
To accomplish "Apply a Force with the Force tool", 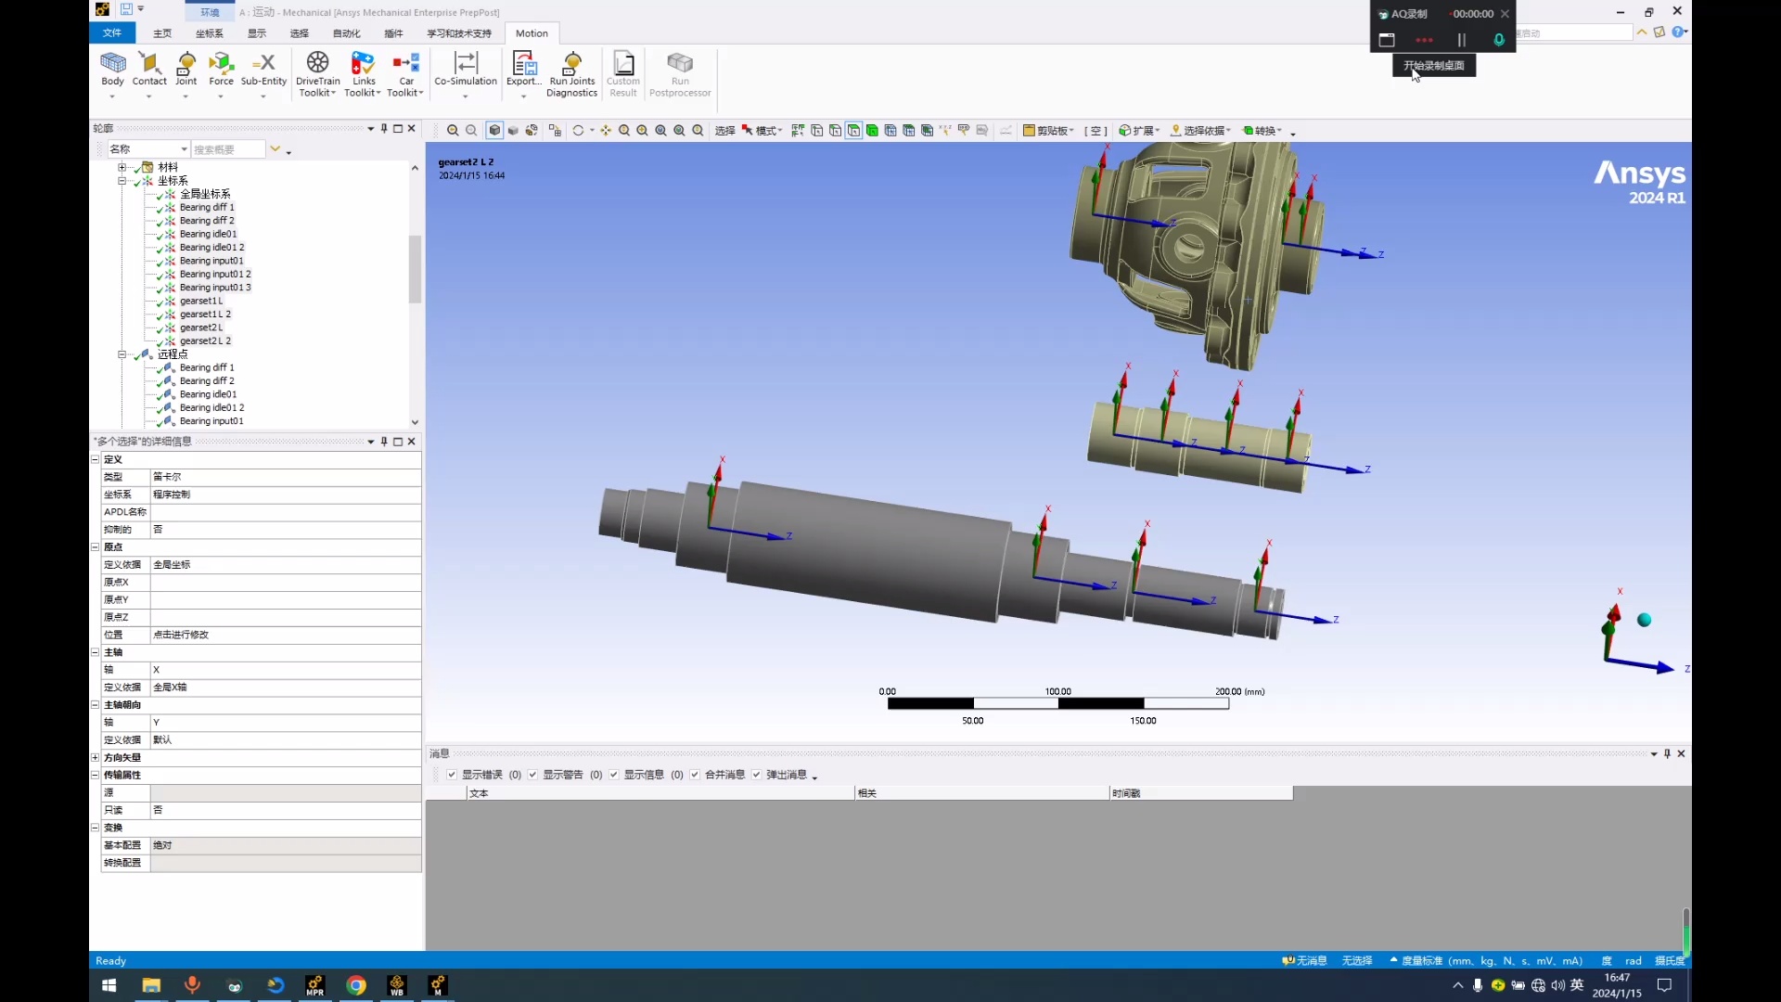I will point(222,70).
